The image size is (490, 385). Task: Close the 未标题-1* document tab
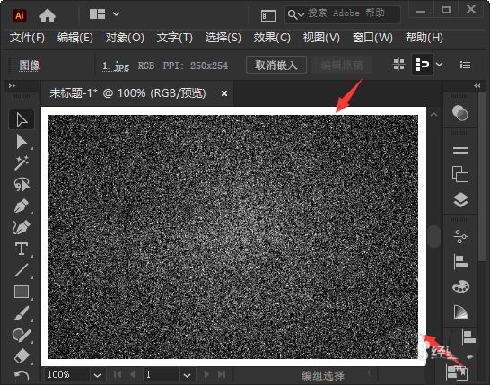tap(224, 93)
